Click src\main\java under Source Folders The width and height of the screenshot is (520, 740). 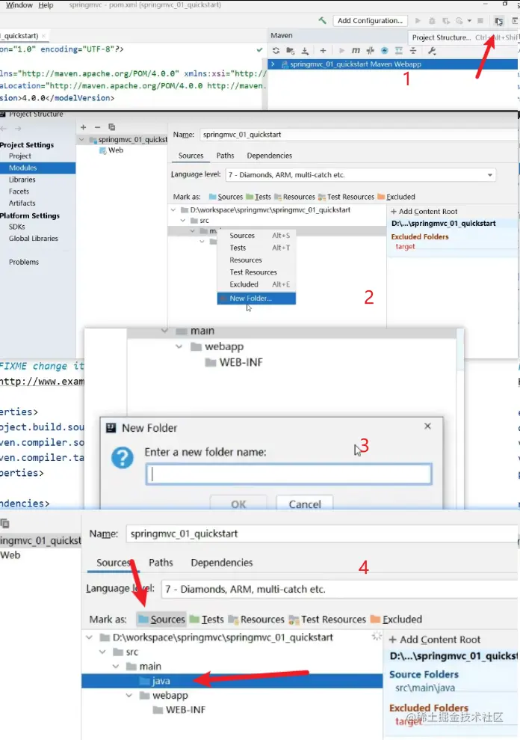[425, 688]
